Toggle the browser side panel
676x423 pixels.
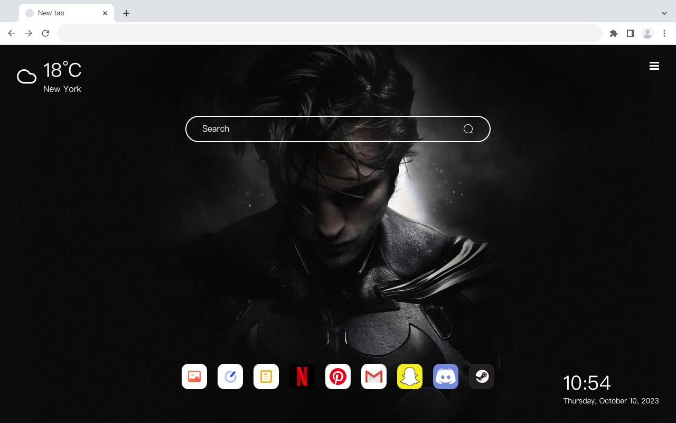630,33
